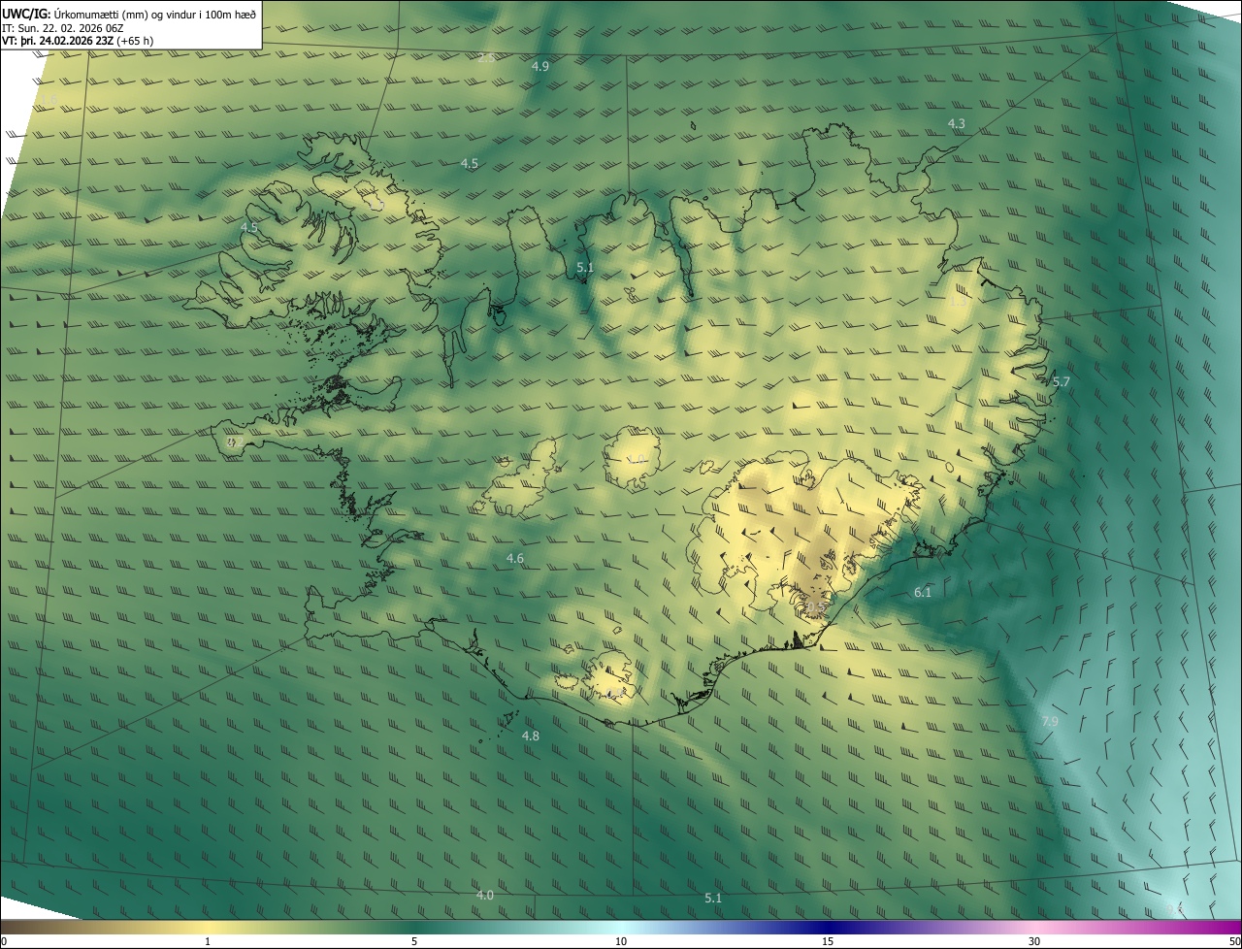The image size is (1242, 949).
Task: Click the 4.0 value label on the map
Action: point(484,895)
